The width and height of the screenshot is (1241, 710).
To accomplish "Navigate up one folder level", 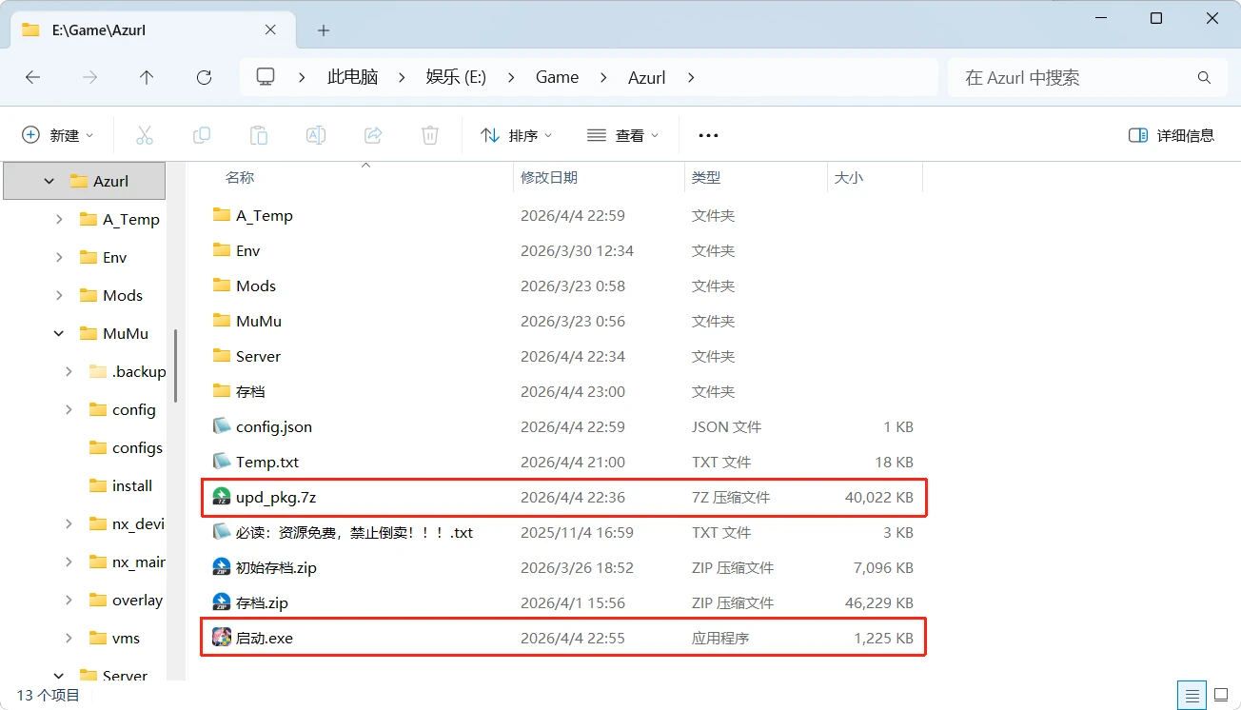I will pos(147,77).
